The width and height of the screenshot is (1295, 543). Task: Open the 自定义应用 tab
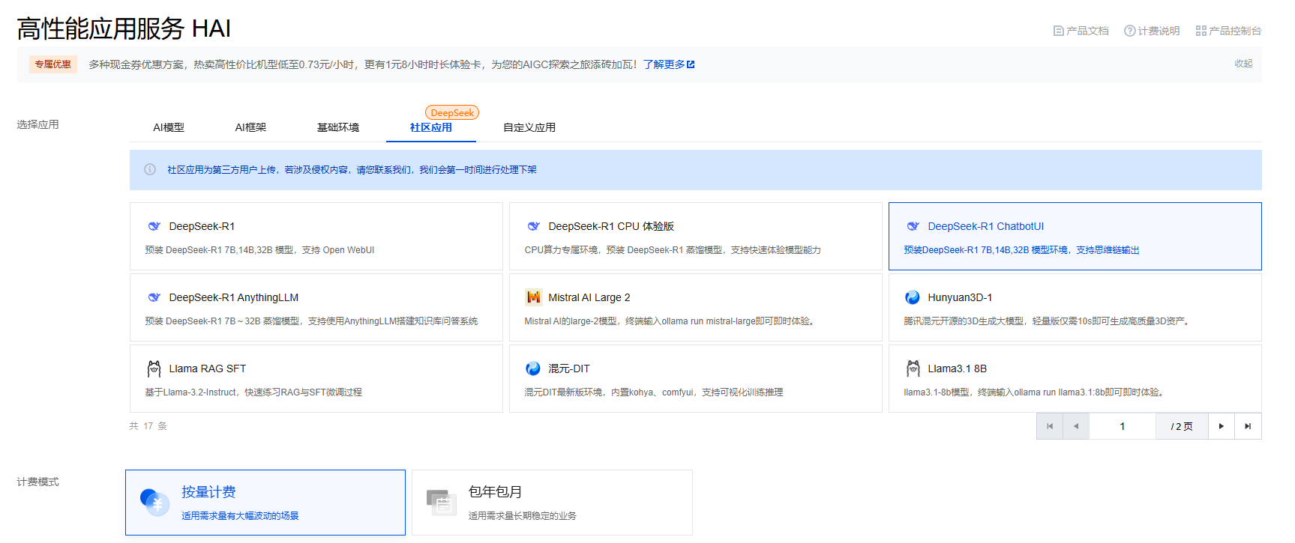click(x=529, y=127)
